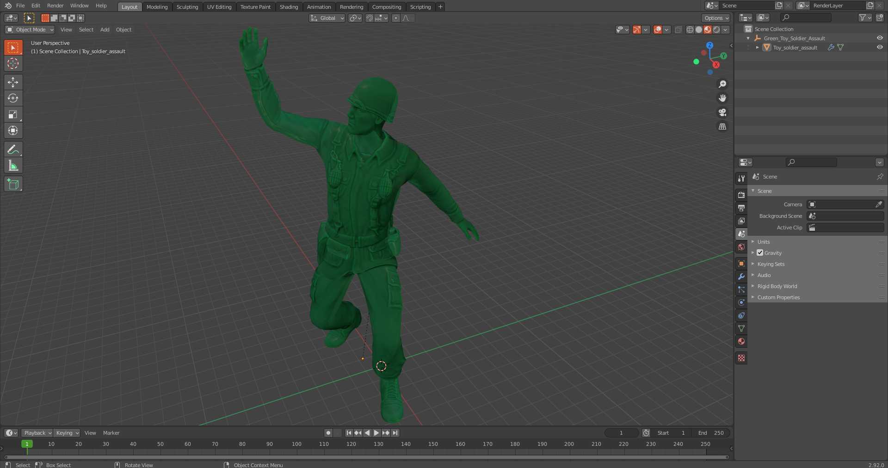Open the Texture checkerboard properties tab
The image size is (888, 468).
[x=741, y=358]
